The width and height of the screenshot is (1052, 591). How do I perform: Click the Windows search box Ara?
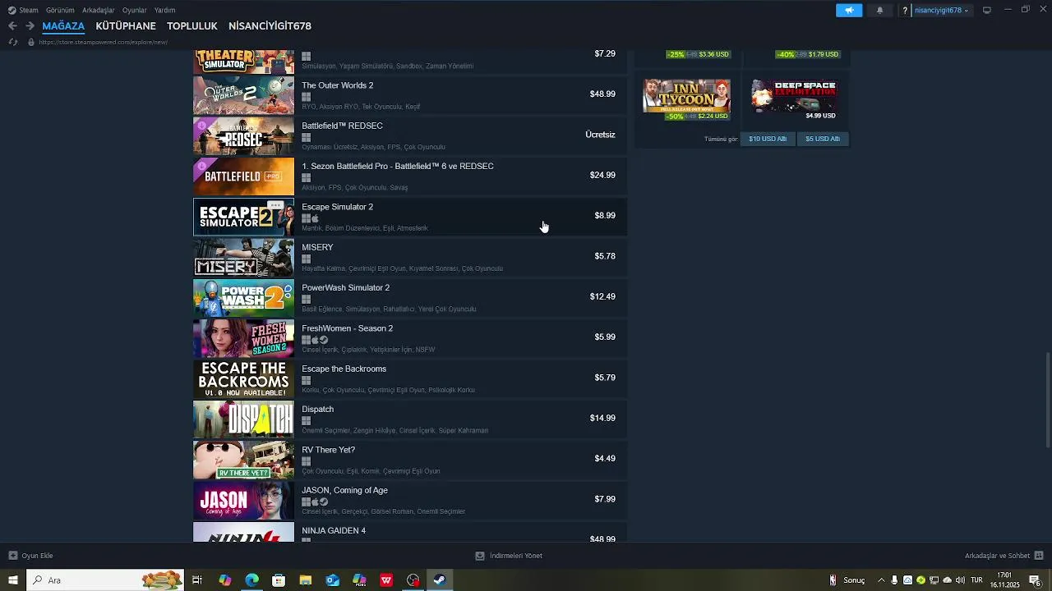(x=105, y=580)
